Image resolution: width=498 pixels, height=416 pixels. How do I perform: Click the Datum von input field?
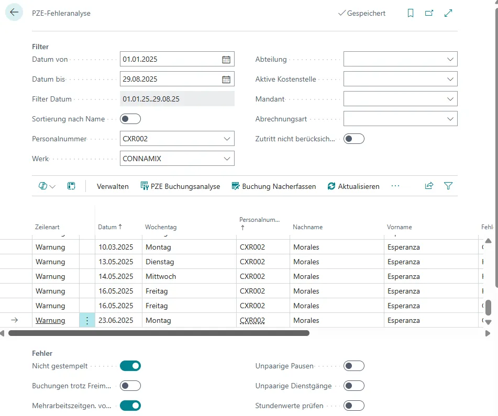[x=169, y=59]
